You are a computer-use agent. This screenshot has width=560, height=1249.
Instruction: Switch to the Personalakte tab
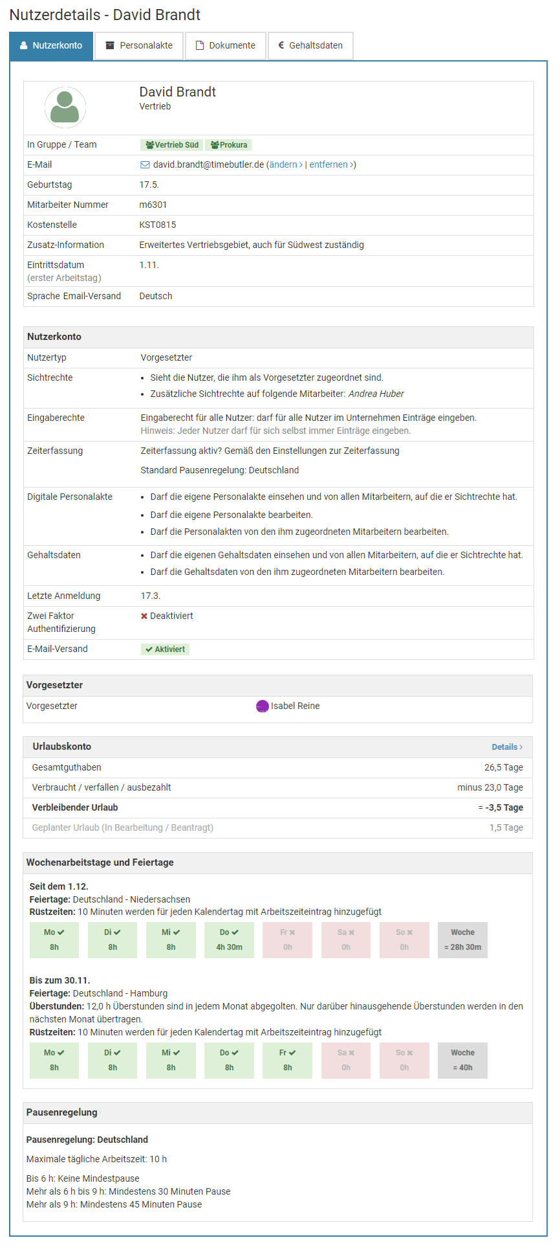(139, 46)
